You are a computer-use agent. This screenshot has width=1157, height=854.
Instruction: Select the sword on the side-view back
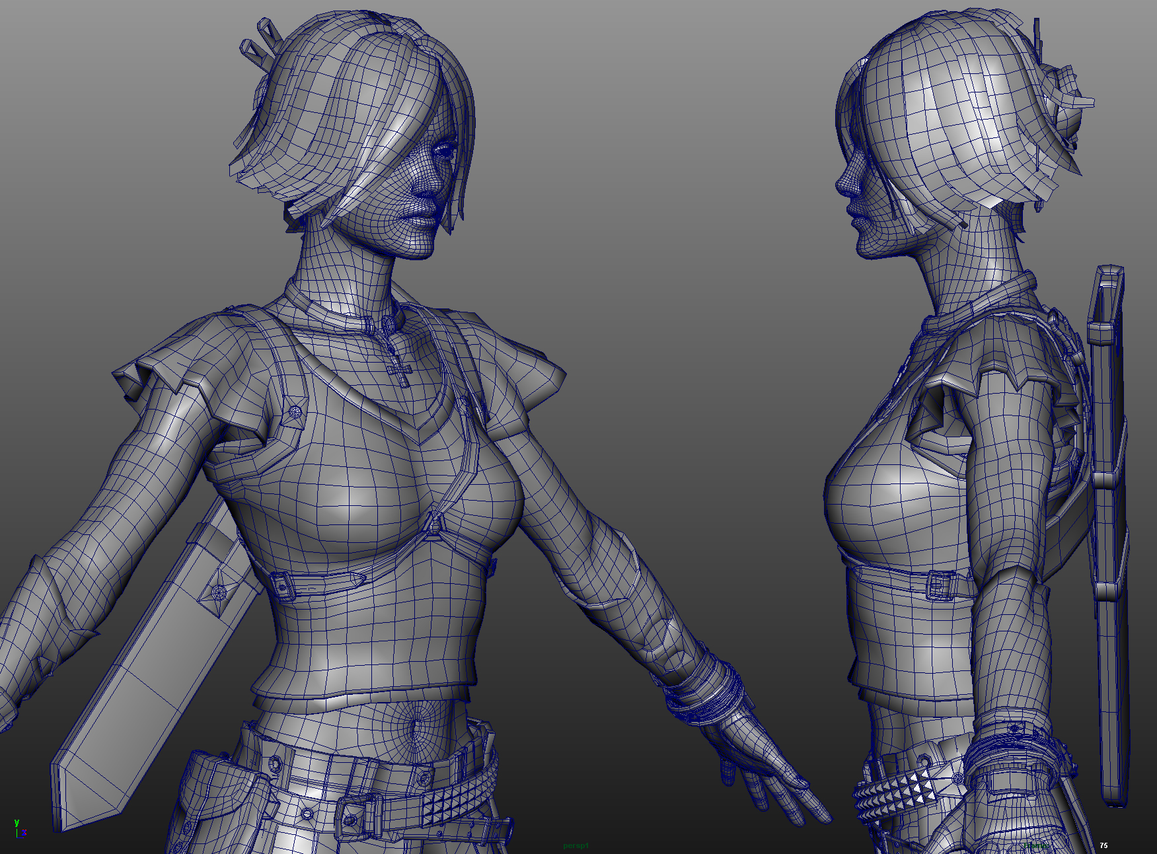(x=1109, y=528)
